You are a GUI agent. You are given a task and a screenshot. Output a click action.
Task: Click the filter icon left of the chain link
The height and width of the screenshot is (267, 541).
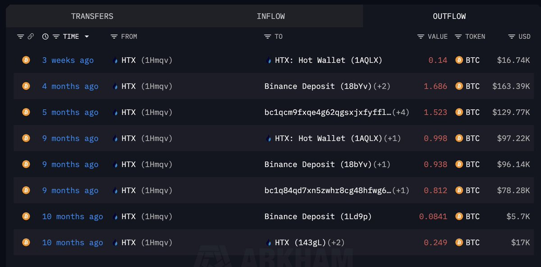(x=20, y=36)
